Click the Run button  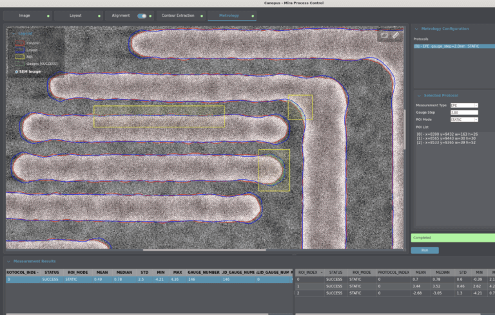click(x=425, y=250)
